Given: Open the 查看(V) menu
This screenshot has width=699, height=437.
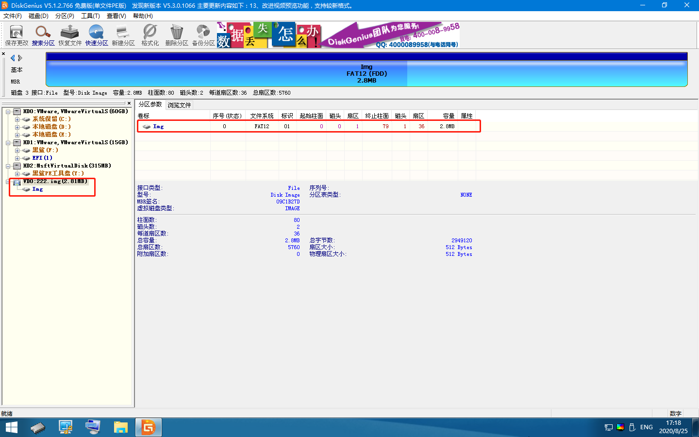Looking at the screenshot, I should click(116, 16).
